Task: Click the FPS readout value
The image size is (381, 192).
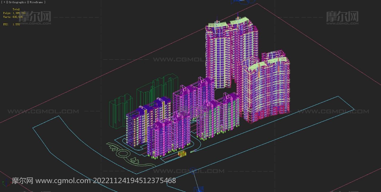Action: click(x=16, y=25)
